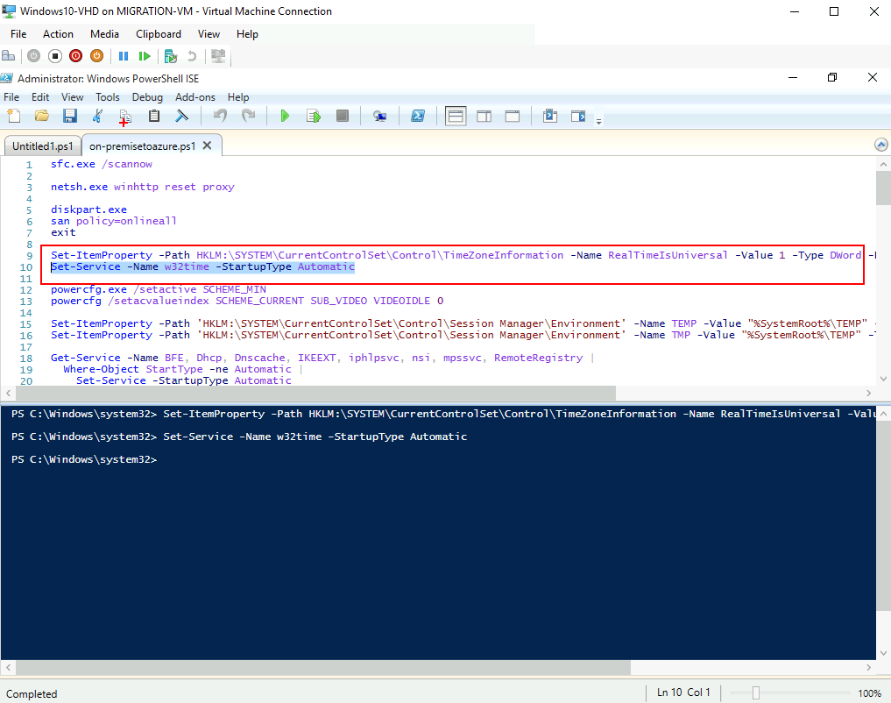Screen dimensions: 891x703
Task: Open the VM Connection File menu
Action: click(18, 34)
